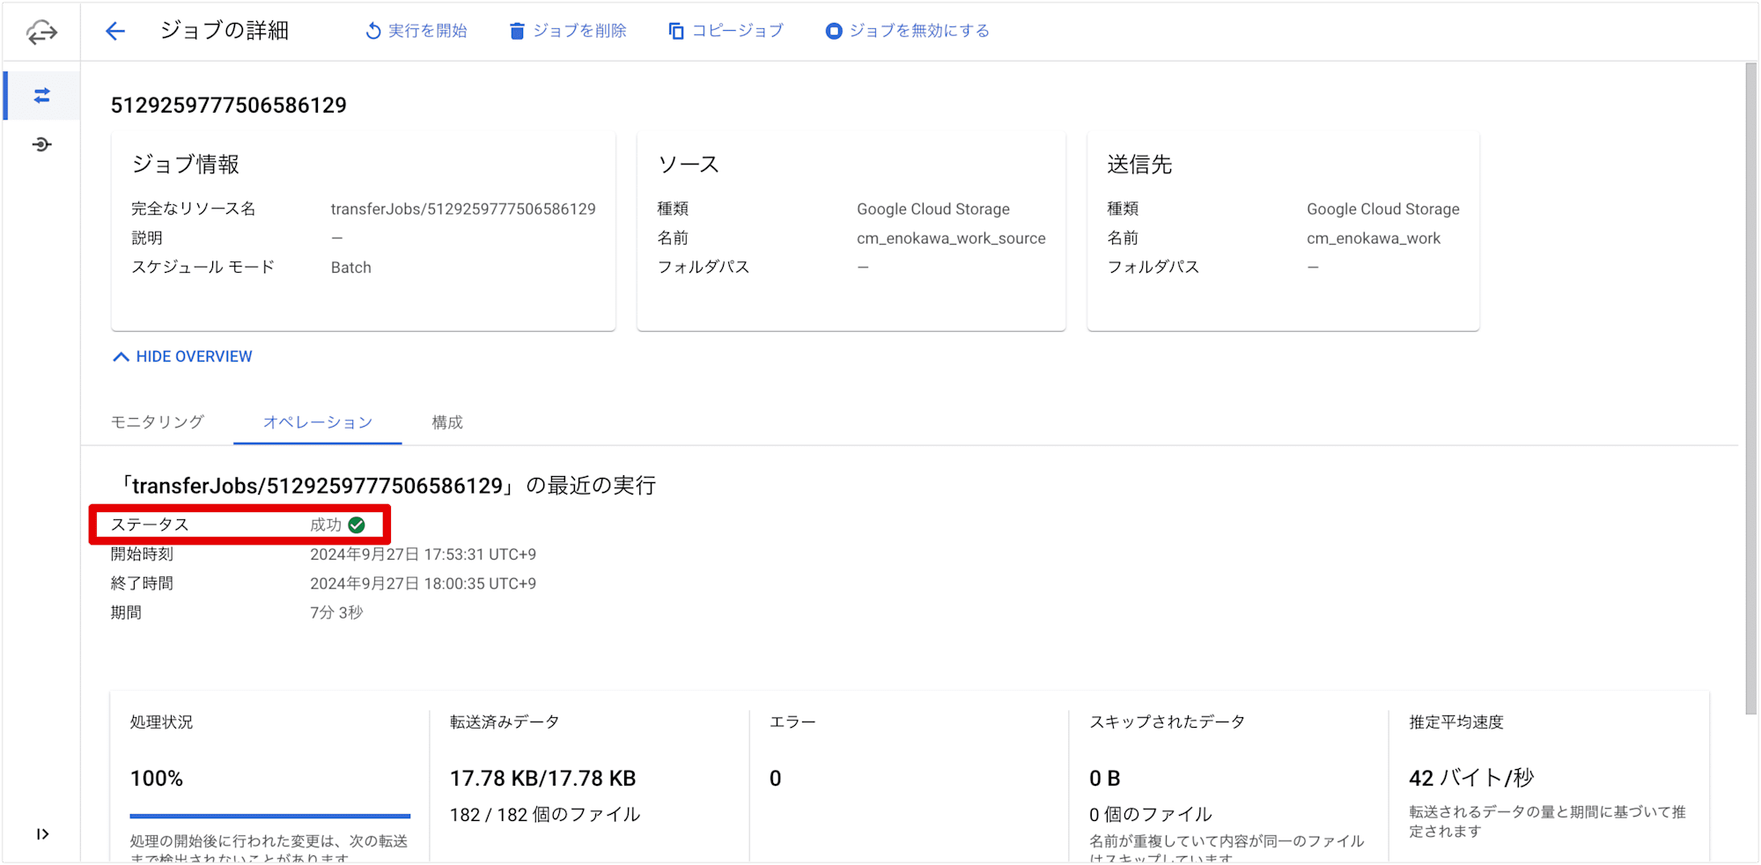
Task: Click source type Google Cloud Storage under ソース
Action: click(x=933, y=209)
